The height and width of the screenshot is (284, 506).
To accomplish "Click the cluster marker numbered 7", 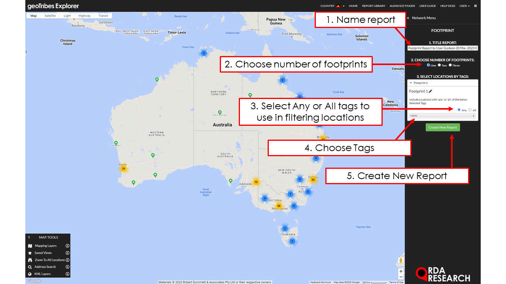I will pyautogui.click(x=290, y=194).
